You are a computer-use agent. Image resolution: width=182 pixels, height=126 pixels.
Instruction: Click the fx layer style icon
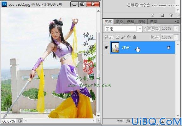point(128,121)
